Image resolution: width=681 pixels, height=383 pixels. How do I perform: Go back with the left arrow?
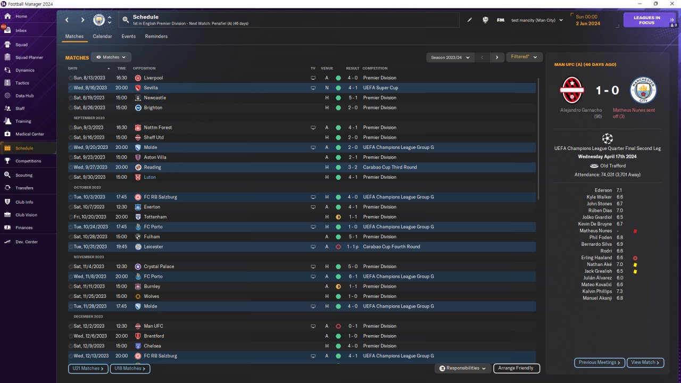pos(67,20)
